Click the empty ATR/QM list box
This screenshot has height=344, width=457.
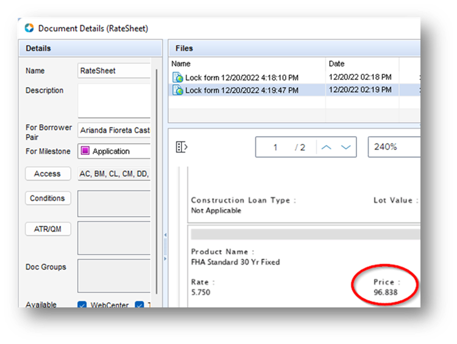pyautogui.click(x=114, y=238)
